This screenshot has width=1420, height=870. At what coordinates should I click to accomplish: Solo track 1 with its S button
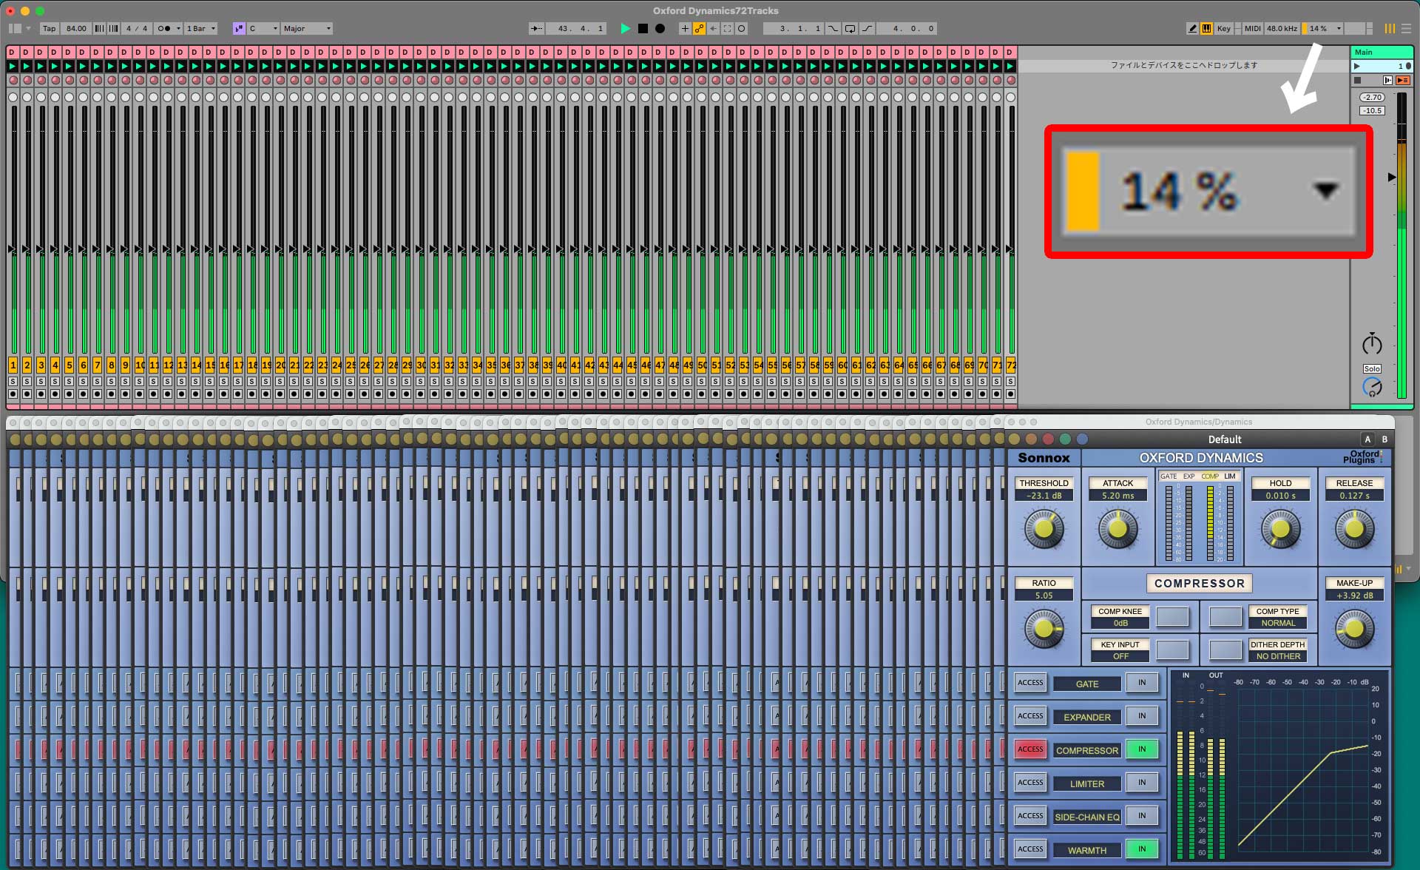tap(13, 381)
